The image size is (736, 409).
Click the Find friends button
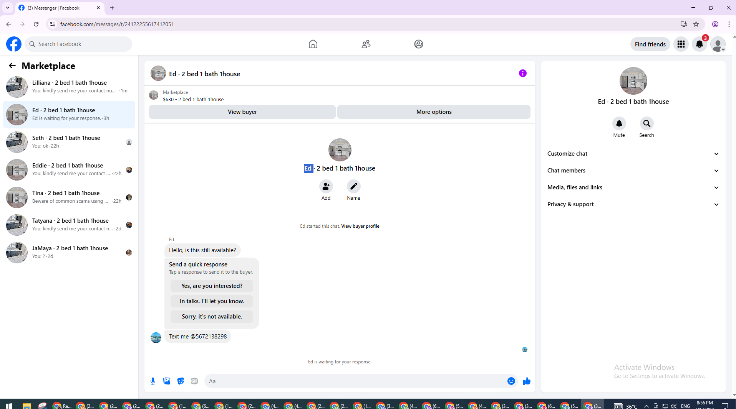pyautogui.click(x=650, y=44)
